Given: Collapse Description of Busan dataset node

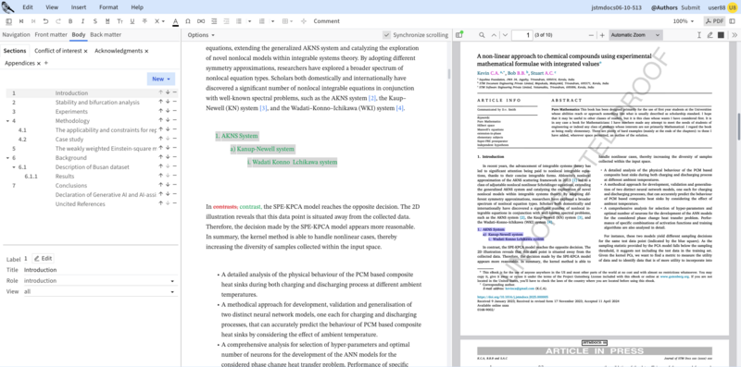Looking at the screenshot, I should point(14,167).
